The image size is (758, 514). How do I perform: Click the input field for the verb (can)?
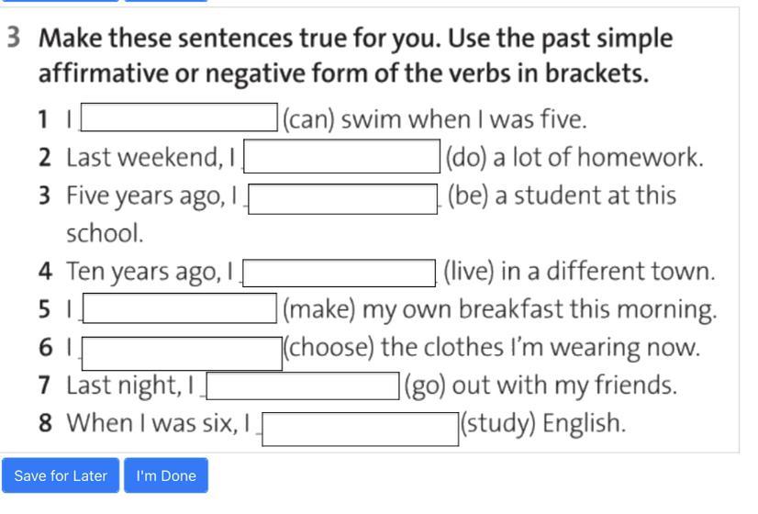click(180, 118)
